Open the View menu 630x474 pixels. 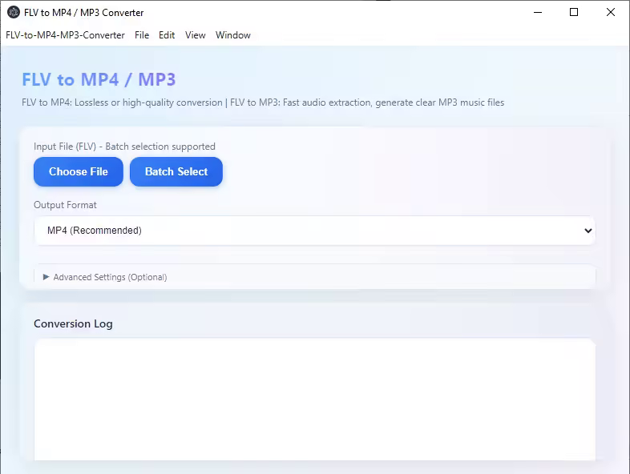pos(195,35)
